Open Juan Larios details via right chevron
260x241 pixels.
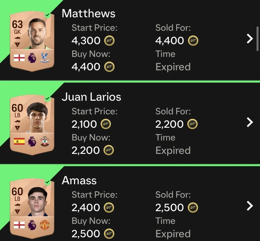pyautogui.click(x=250, y=122)
